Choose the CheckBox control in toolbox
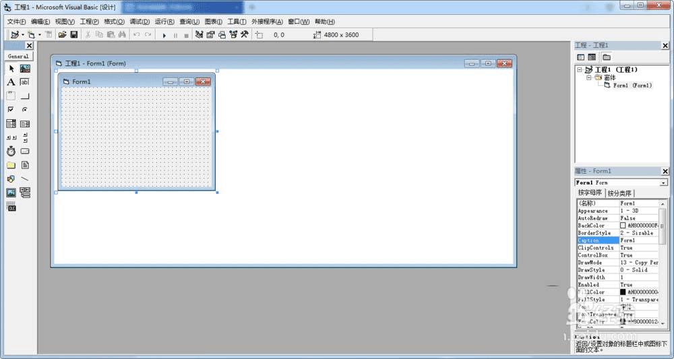Screen dimensions: 674x359 click(11, 110)
